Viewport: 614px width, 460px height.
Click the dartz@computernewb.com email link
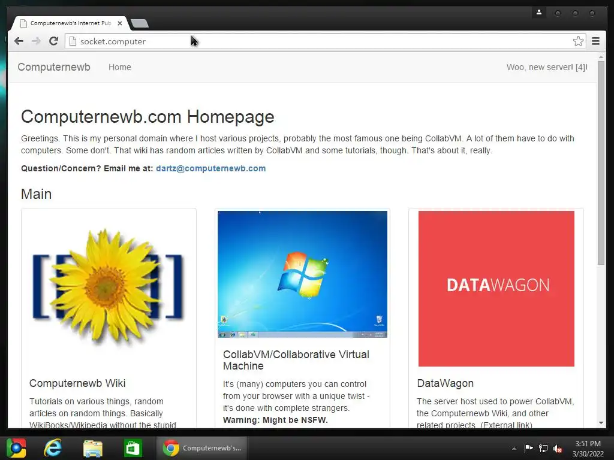point(210,168)
